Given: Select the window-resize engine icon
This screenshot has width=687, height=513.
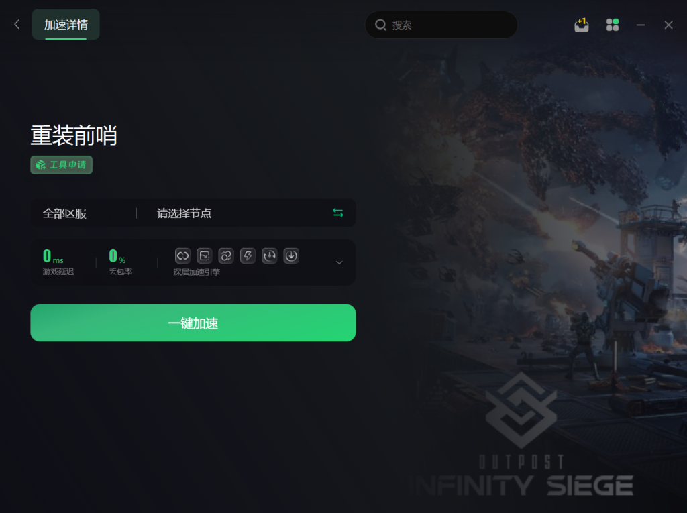Looking at the screenshot, I should tap(204, 256).
